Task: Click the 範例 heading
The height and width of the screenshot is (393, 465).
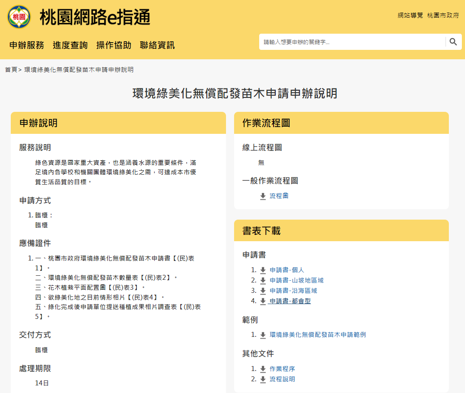Action: [250, 320]
